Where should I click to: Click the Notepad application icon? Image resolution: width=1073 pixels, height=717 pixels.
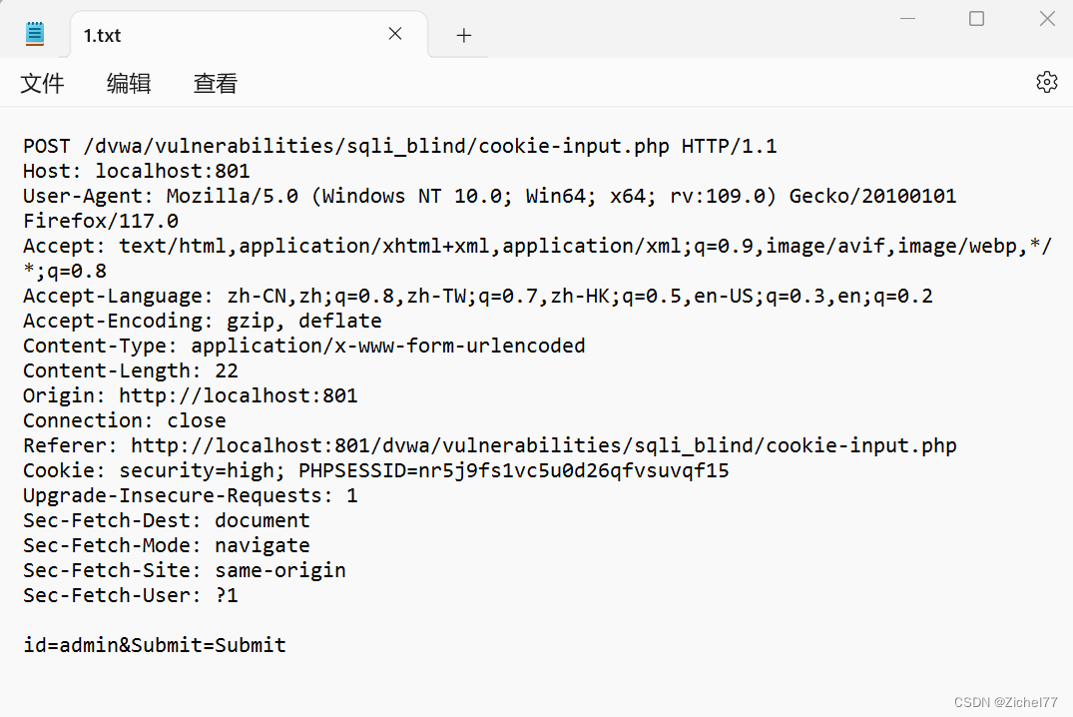[34, 31]
